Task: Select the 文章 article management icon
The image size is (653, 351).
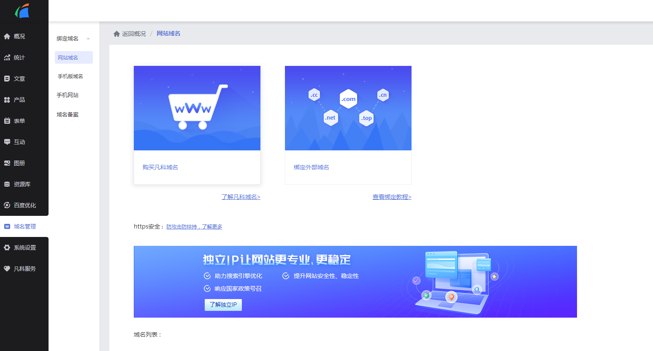Action: 17,78
